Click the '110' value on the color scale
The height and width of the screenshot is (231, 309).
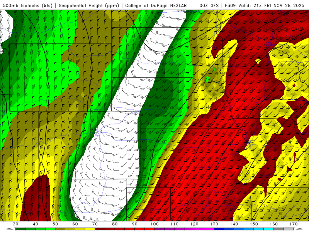coord(175,224)
